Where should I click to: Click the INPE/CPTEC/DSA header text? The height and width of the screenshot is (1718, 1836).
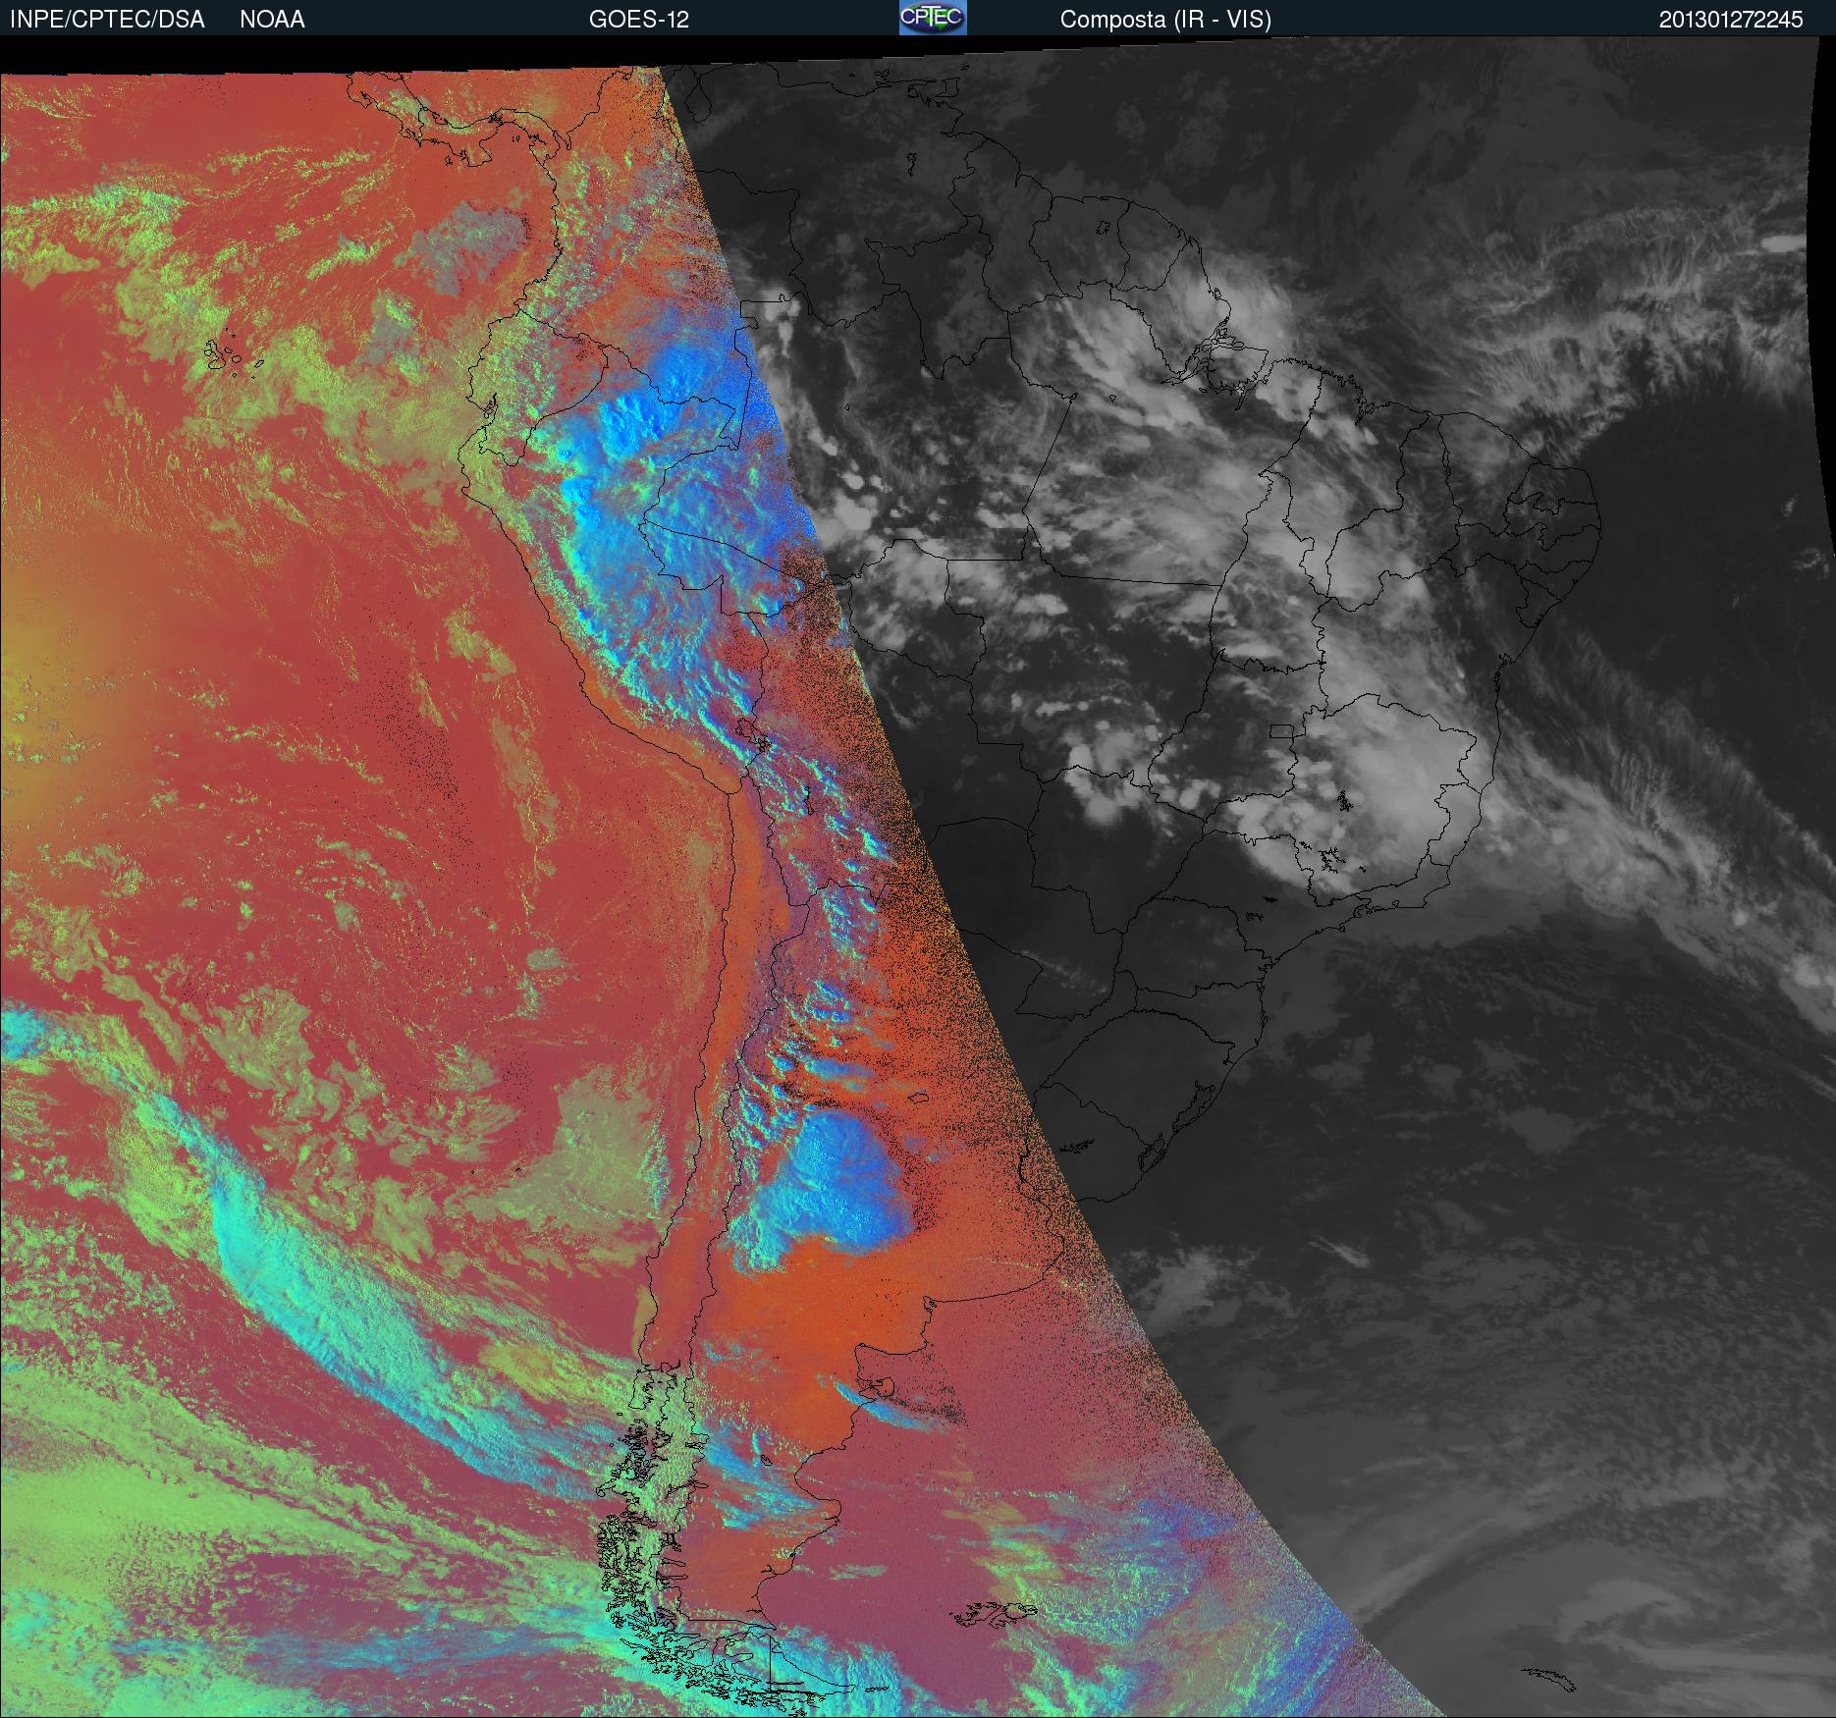pyautogui.click(x=107, y=20)
